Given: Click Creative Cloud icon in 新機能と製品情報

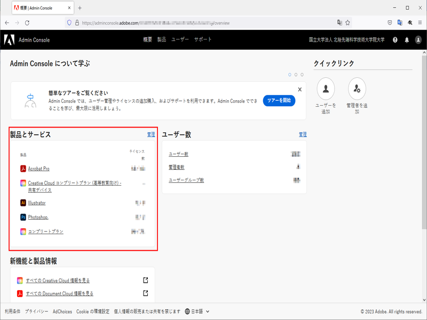Looking at the screenshot, I should point(20,281).
